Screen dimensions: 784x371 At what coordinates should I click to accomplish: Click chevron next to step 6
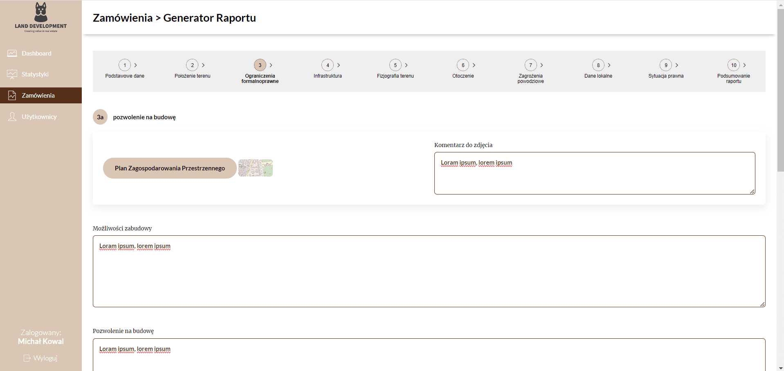[474, 65]
